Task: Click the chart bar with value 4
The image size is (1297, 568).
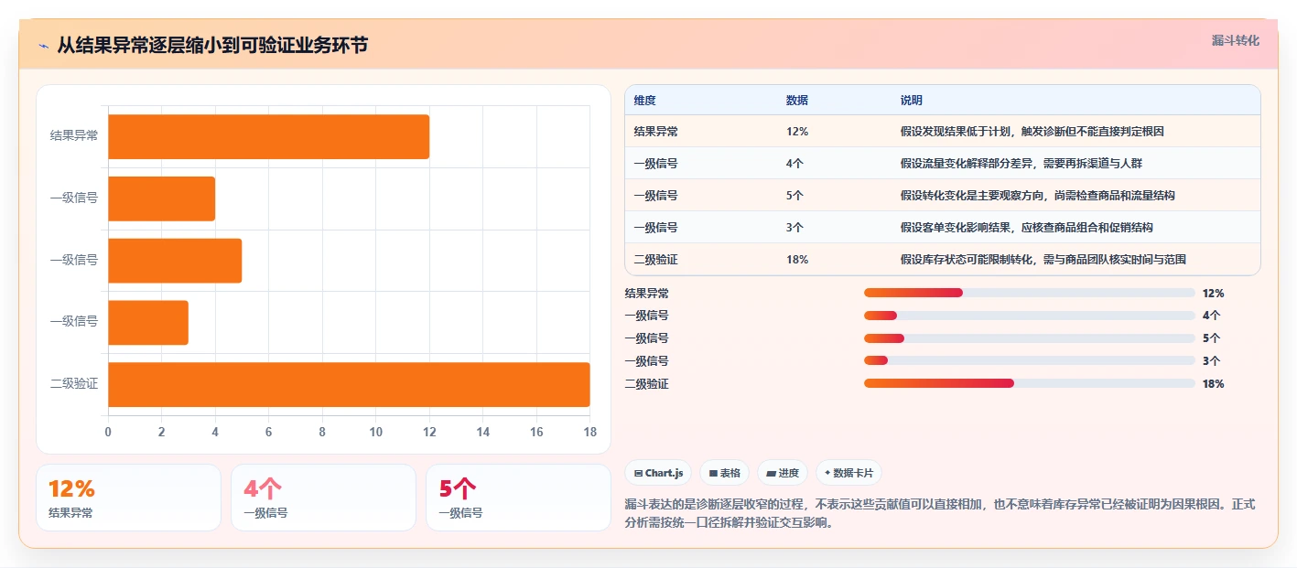Action: click(161, 198)
